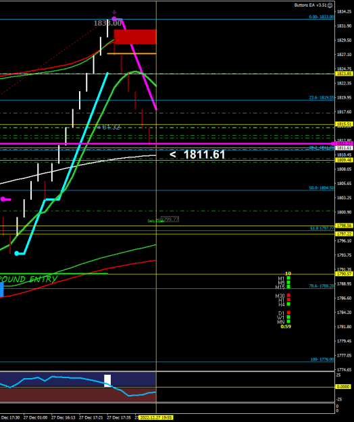354x422 pixels.
Task: Click the '1800.90' price scale value
Action: point(344,212)
